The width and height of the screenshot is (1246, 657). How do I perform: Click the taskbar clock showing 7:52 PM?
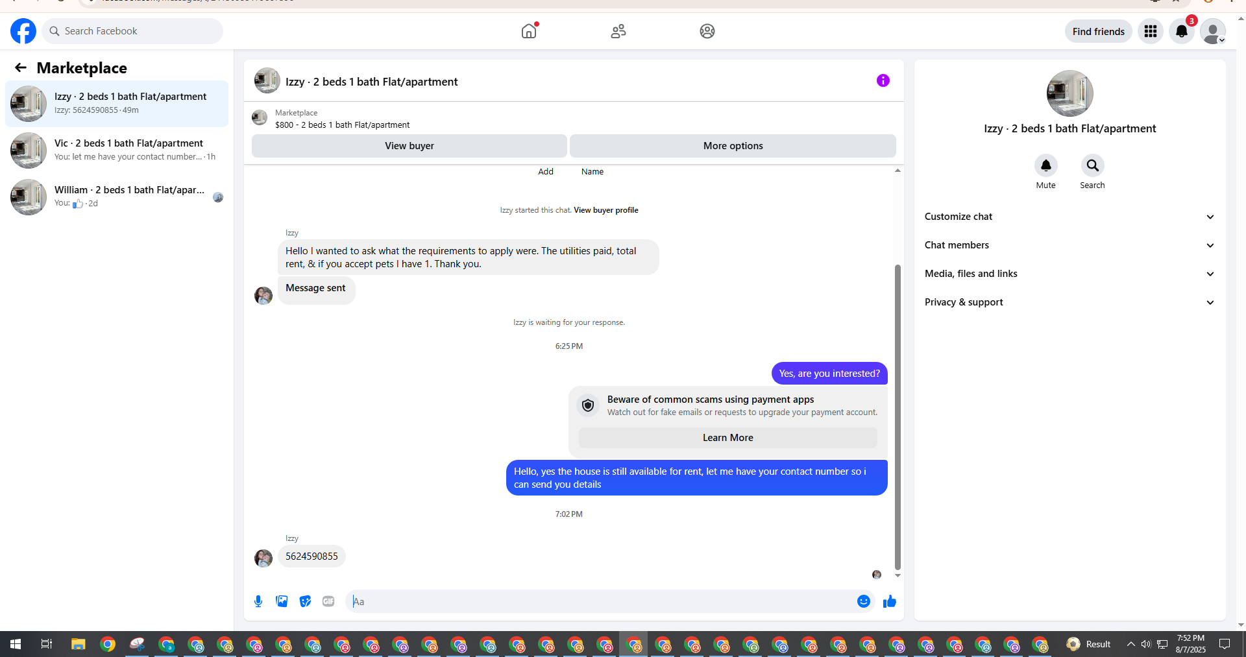pos(1191,644)
